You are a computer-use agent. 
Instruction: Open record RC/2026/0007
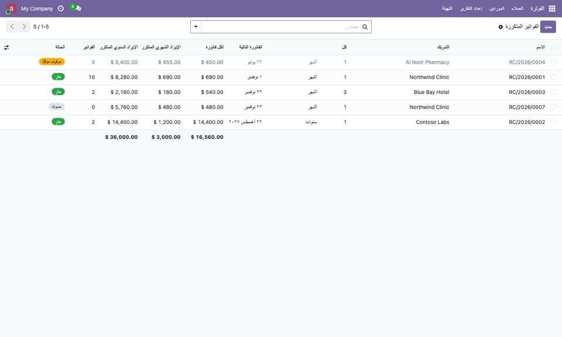[527, 108]
